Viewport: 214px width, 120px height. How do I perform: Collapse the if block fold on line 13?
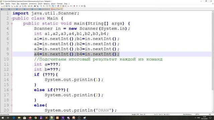[12, 75]
